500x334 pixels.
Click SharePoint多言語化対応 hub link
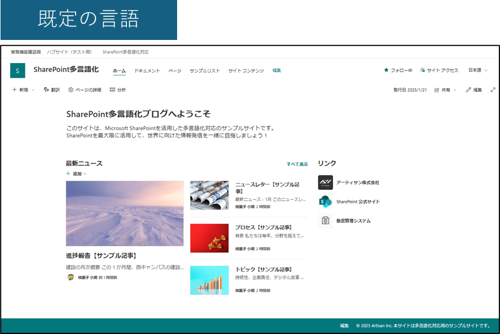tap(125, 52)
